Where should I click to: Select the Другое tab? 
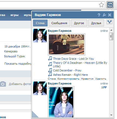pos(79,23)
